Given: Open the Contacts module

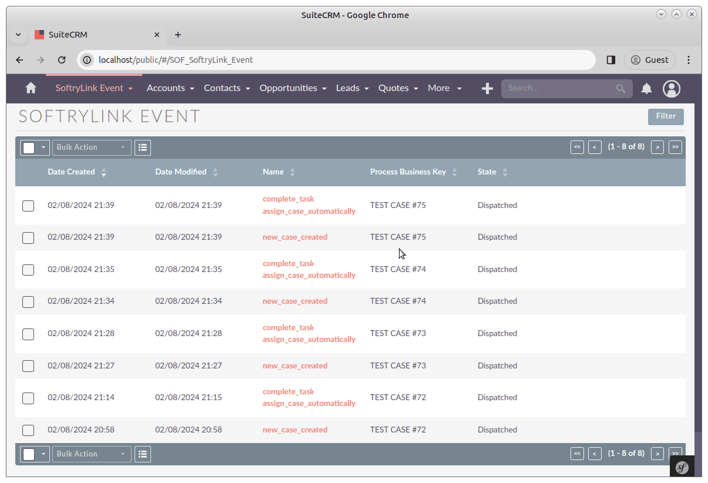Looking at the screenshot, I should [222, 88].
